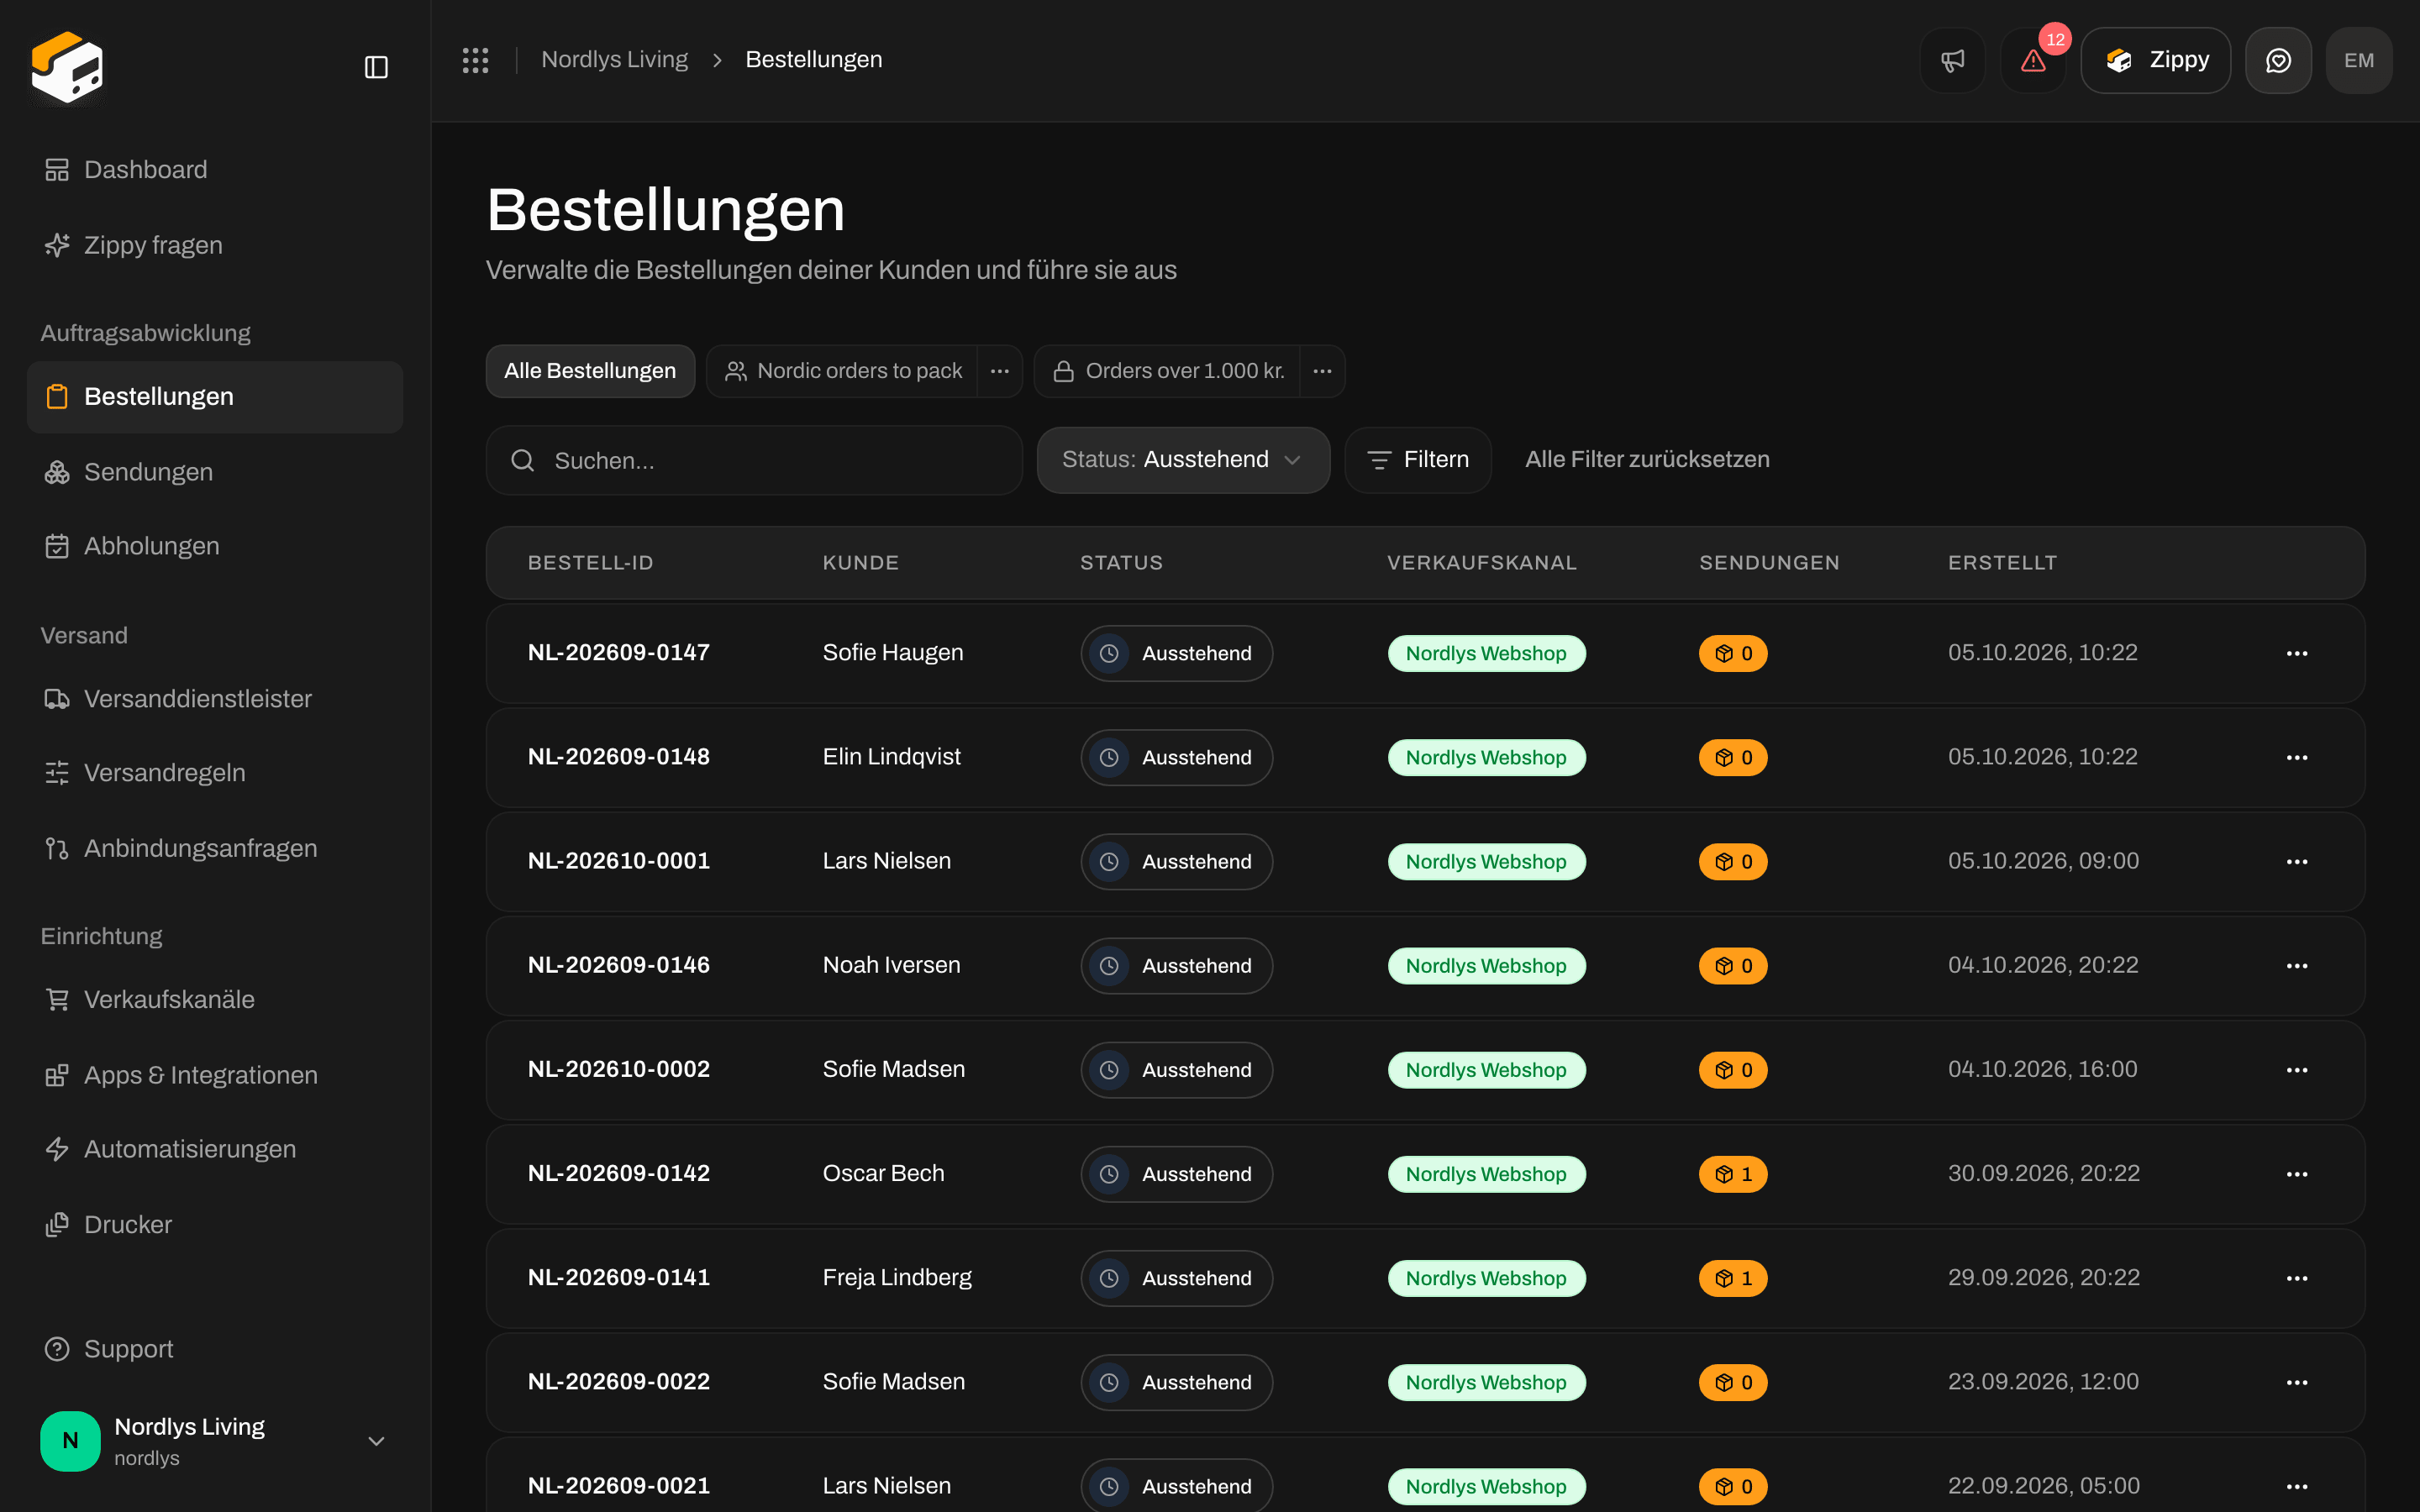Click the shipments badge for Oscar Bech
Image resolution: width=2420 pixels, height=1512 pixels.
1733,1174
